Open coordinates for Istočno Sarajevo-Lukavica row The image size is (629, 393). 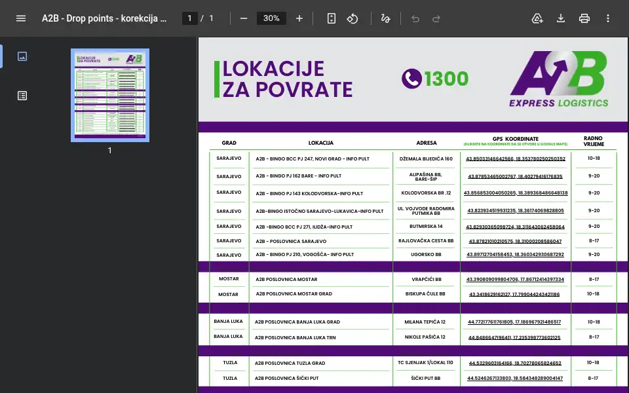516,210
